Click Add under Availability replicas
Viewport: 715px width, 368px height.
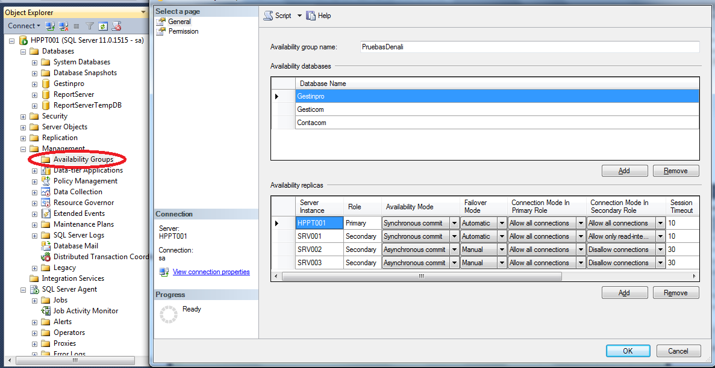pyautogui.click(x=625, y=293)
